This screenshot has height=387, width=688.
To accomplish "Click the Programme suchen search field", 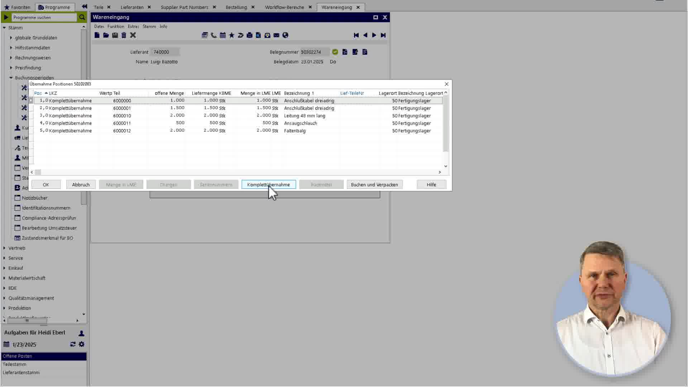I will [x=44, y=17].
